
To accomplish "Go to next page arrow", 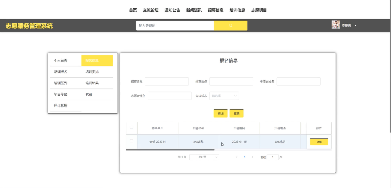I will point(253,157).
